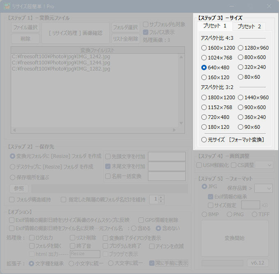The height and width of the screenshot is (274, 279).
Task: Switch to プリセット 2 tab
Action: (x=249, y=26)
